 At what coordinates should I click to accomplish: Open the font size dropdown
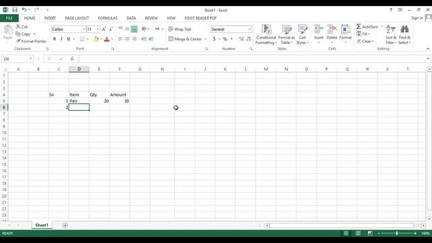tap(97, 29)
